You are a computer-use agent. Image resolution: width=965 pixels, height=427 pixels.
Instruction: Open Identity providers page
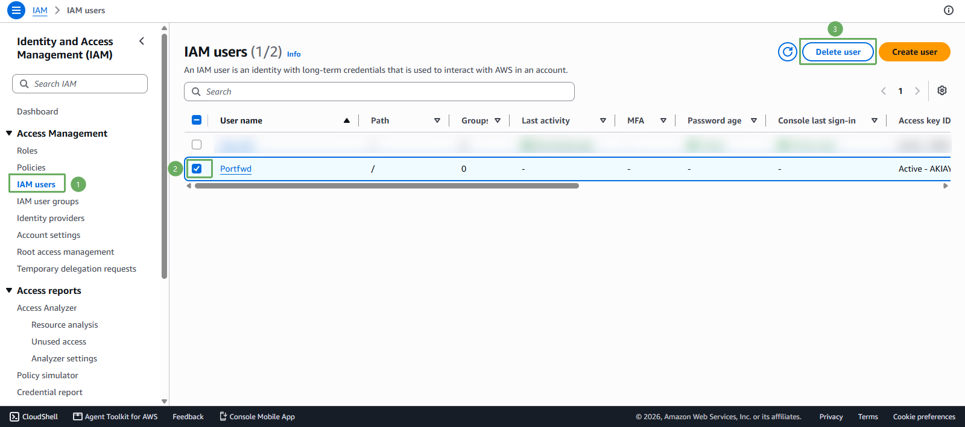pyautogui.click(x=51, y=218)
